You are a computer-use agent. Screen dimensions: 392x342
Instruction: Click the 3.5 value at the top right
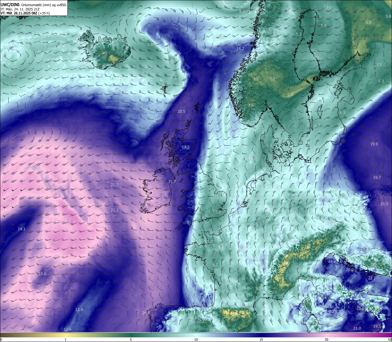[x=368, y=22]
